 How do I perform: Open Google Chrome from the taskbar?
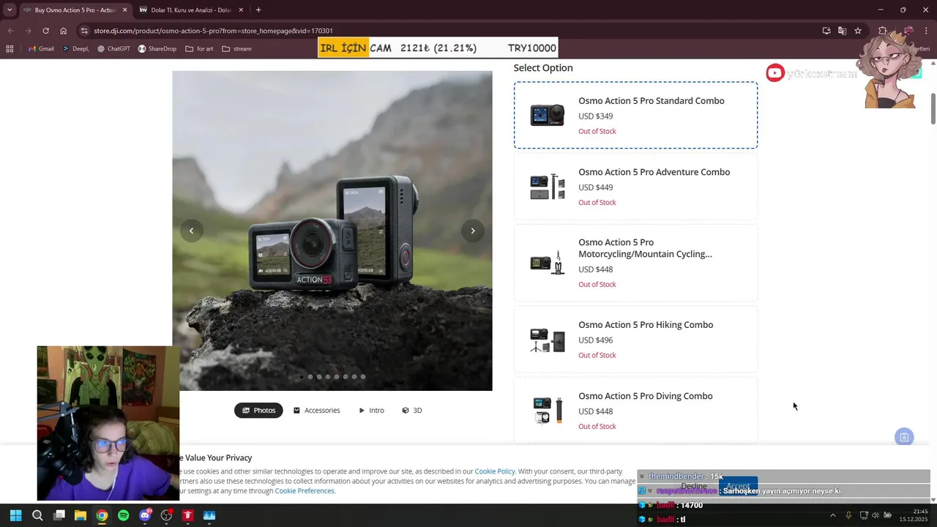point(102,515)
